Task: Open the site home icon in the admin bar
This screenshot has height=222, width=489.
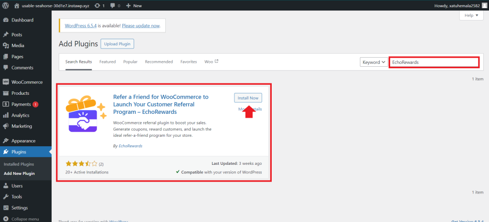Action: pyautogui.click(x=17, y=6)
